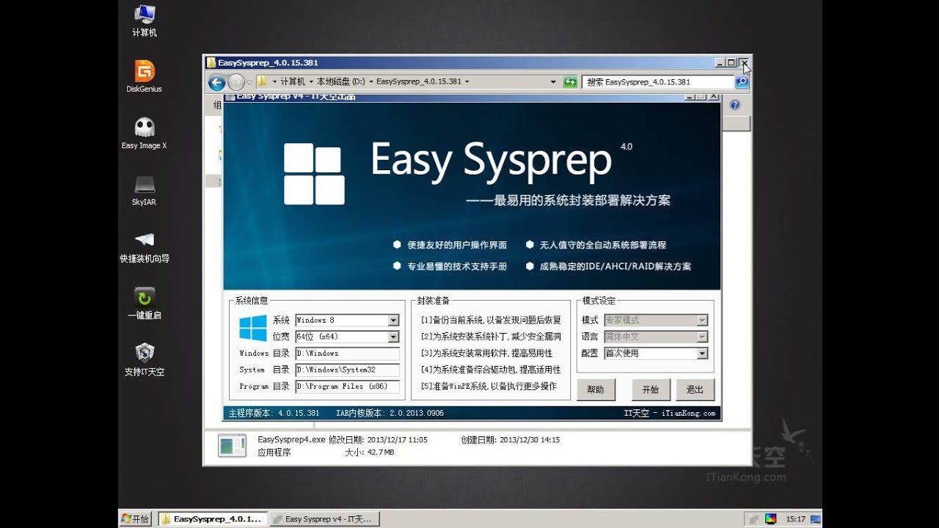The width and height of the screenshot is (939, 528).
Task: Click step [1]备份当前系统 text
Action: (x=491, y=320)
